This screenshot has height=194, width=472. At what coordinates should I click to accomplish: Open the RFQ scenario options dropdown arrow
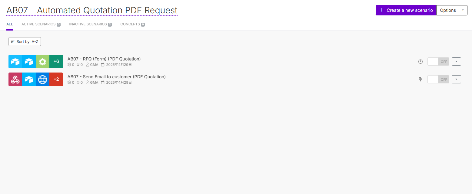click(x=456, y=61)
